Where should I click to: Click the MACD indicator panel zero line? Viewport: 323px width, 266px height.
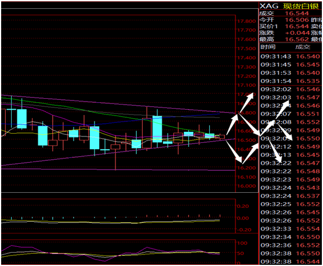118,218
